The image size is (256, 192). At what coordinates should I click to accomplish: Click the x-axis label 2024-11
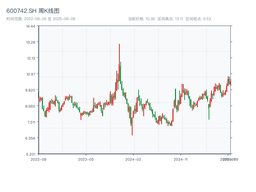coord(180,159)
